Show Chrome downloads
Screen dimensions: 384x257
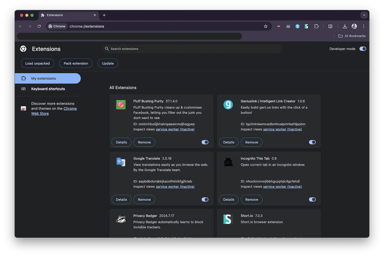pos(345,27)
